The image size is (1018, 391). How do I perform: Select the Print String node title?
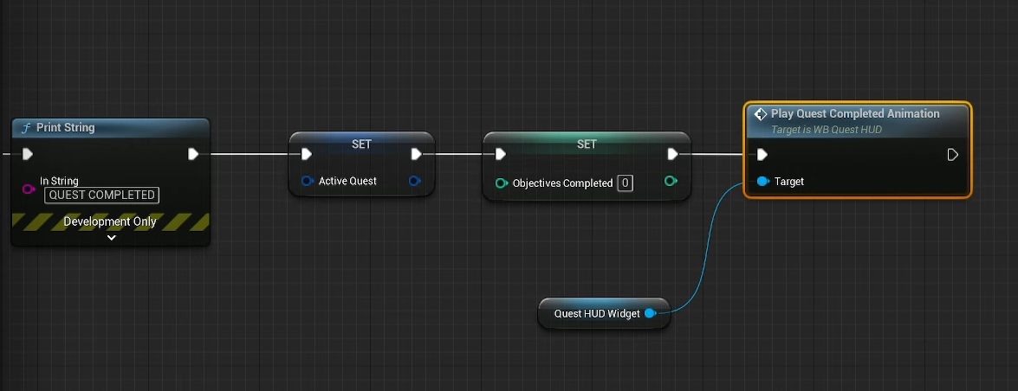(66, 128)
